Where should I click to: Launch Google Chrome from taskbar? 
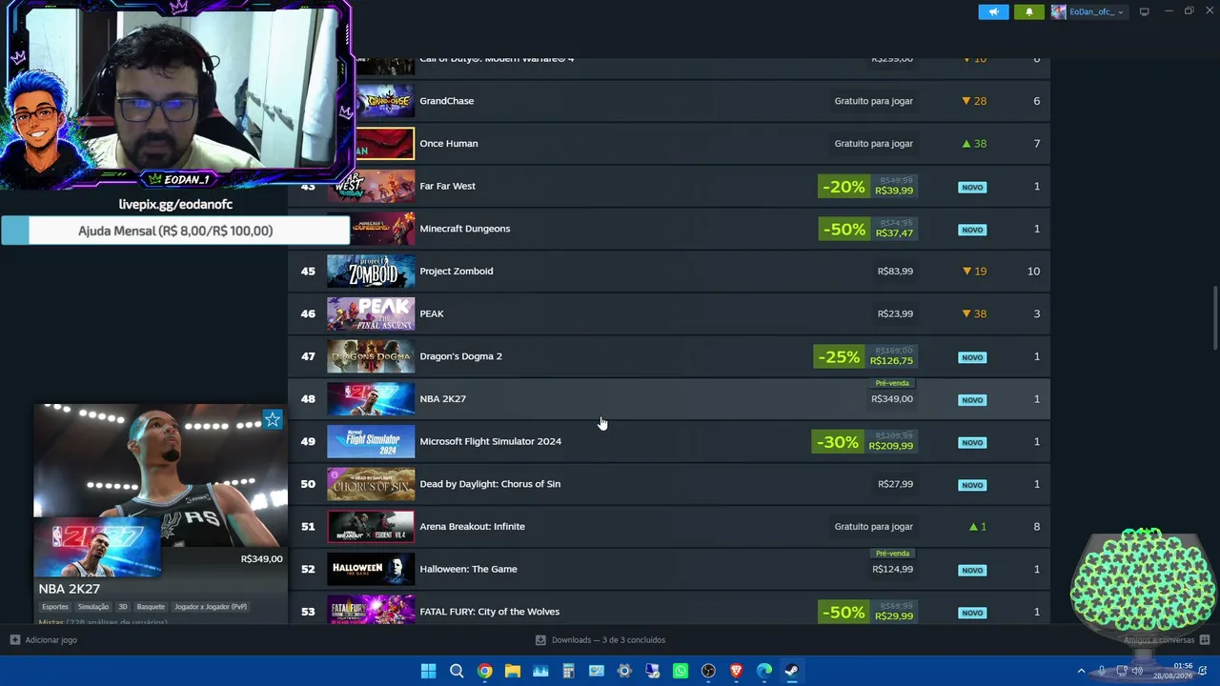point(484,671)
